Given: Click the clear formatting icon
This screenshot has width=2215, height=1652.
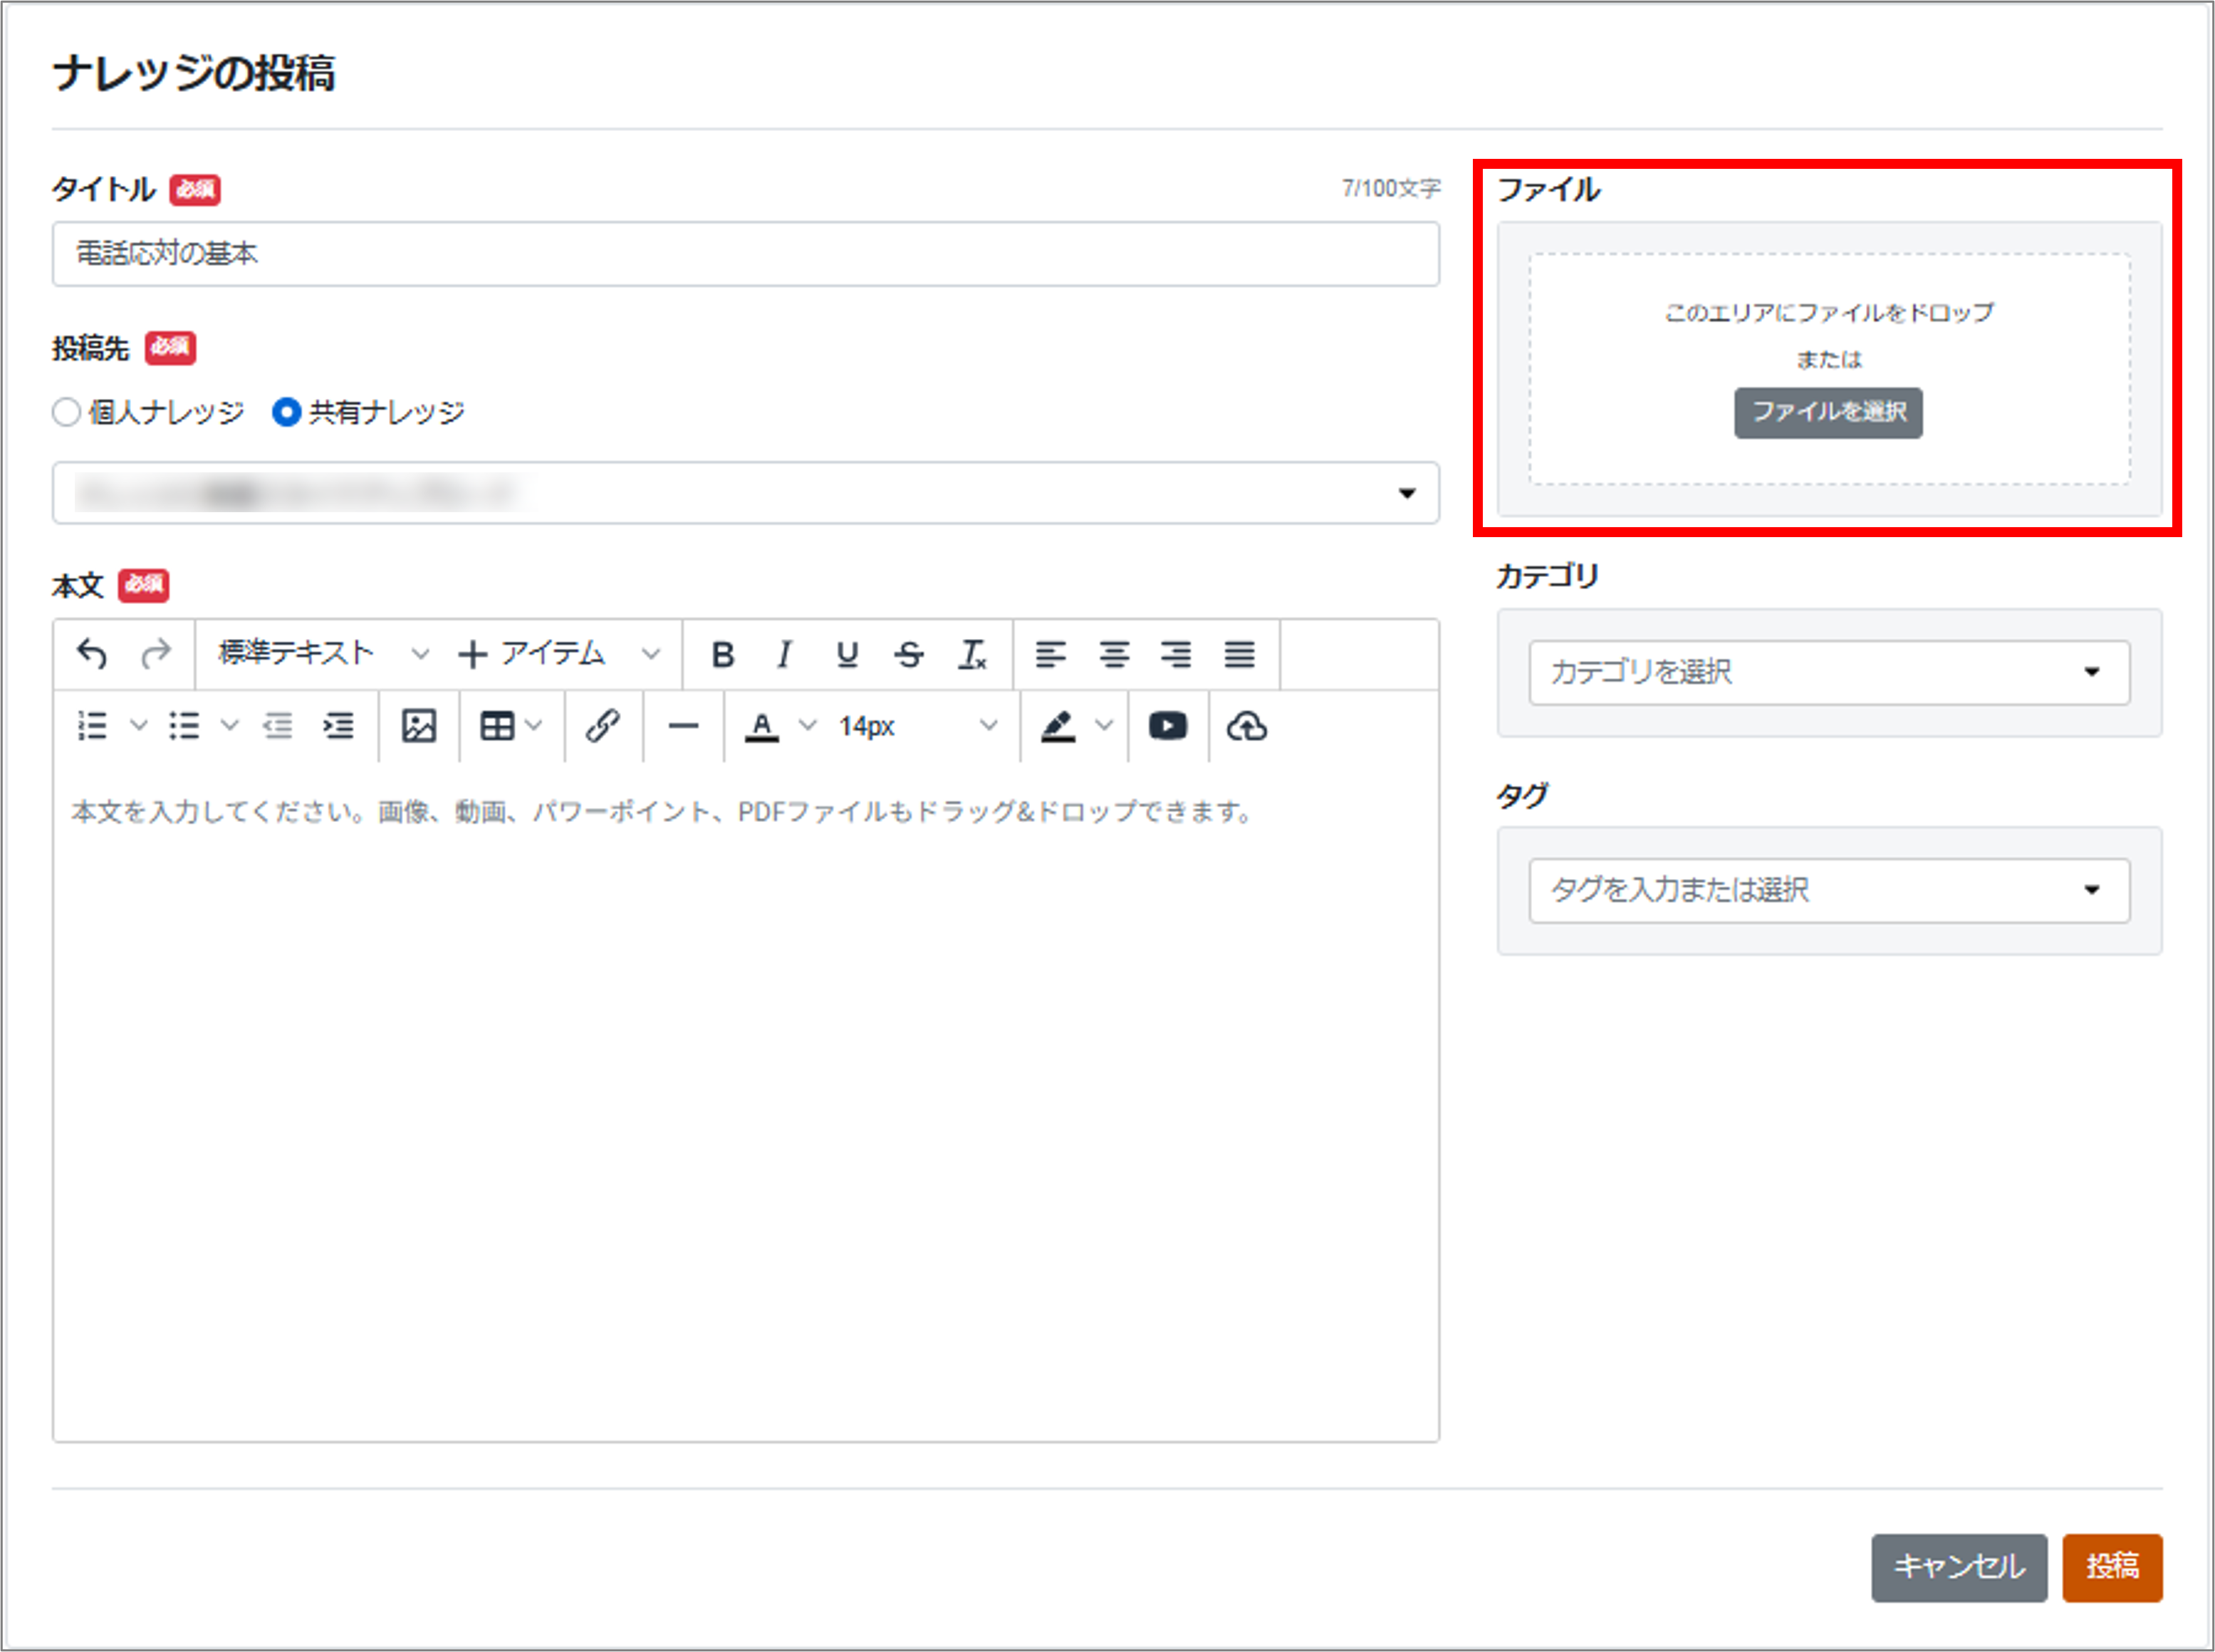Looking at the screenshot, I should 973,654.
